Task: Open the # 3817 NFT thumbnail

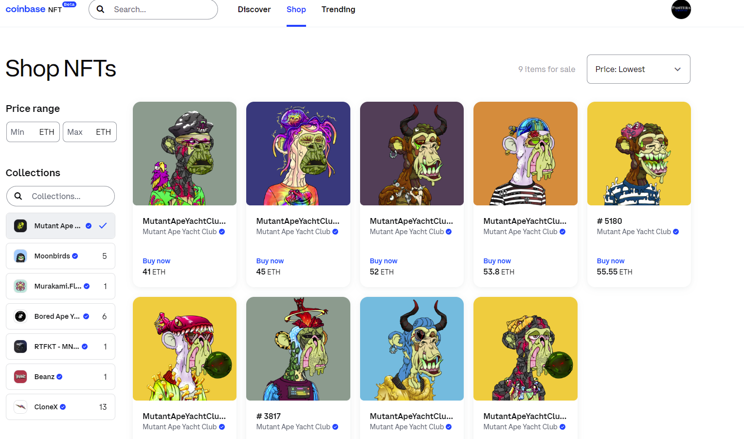Action: (x=298, y=348)
